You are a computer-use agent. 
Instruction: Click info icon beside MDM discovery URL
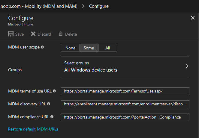49,104
